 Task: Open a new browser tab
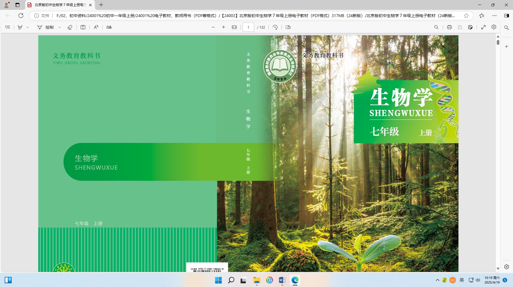(101, 5)
